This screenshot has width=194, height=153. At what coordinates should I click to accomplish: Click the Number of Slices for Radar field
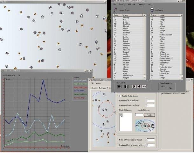[150, 100]
